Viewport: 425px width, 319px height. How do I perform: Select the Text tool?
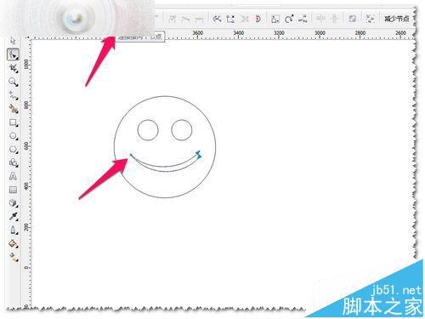[x=13, y=176]
